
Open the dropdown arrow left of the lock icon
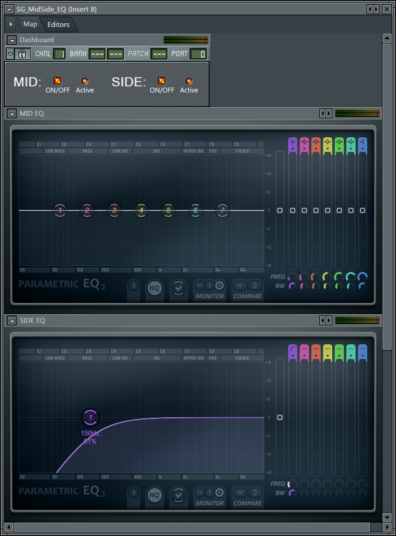[x=10, y=54]
